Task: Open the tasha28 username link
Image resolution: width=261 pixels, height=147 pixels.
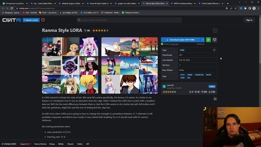Action: tap(170, 85)
